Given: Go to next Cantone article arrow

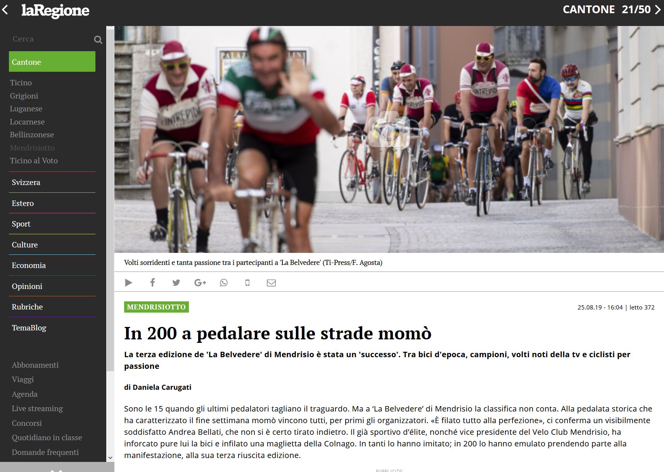Looking at the screenshot, I should [658, 9].
